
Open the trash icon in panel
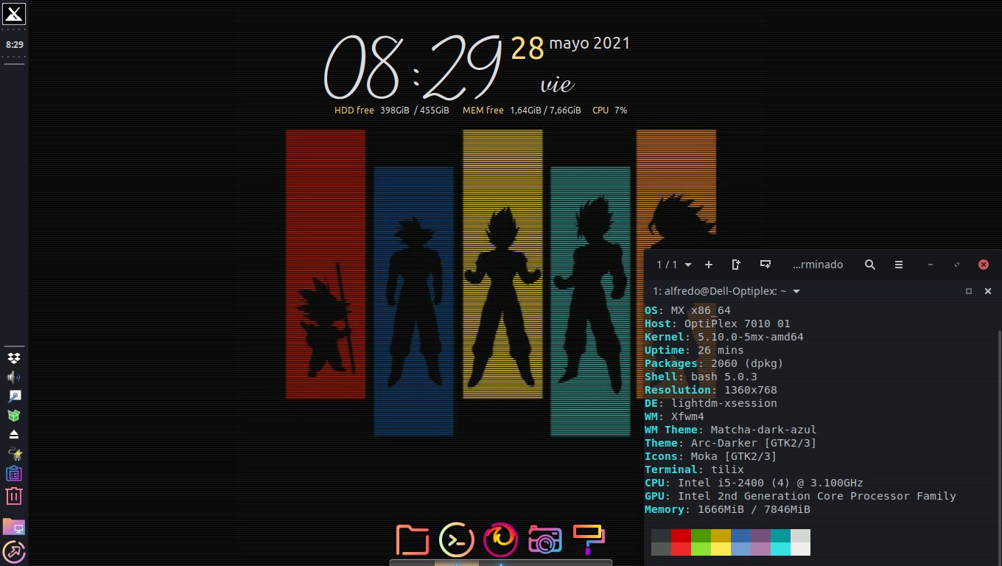pyautogui.click(x=14, y=496)
